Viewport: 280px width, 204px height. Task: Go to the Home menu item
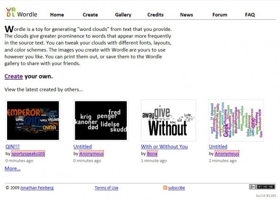[x=57, y=15]
